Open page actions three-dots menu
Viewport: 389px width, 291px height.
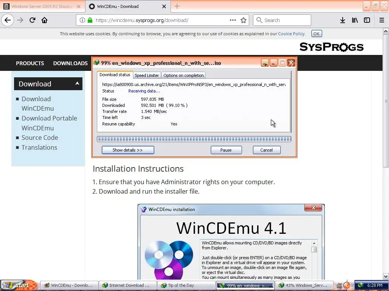(x=233, y=20)
